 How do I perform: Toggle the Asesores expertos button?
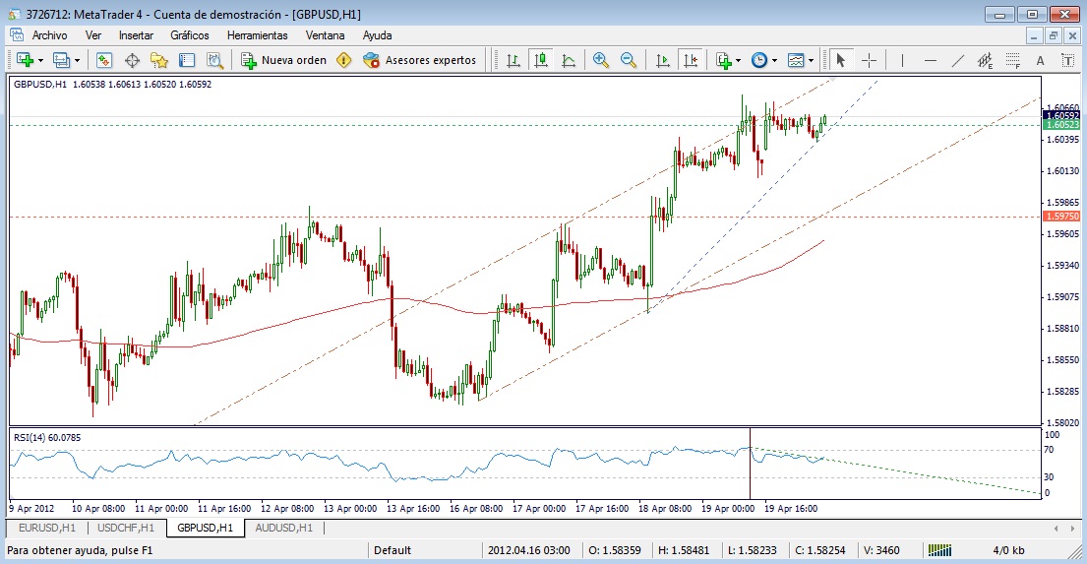pyautogui.click(x=420, y=60)
